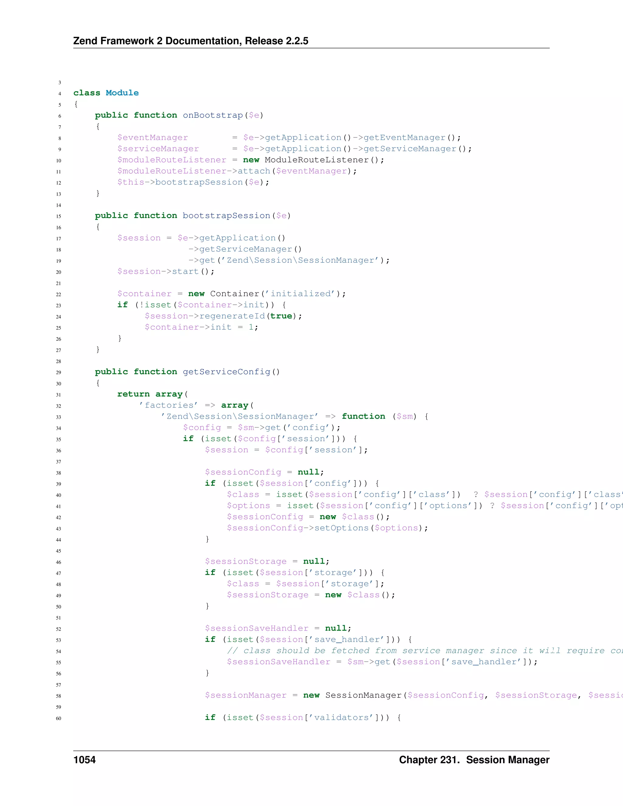
Task: Click "->get('Zend\Session\SessionManager');" on line 19
Action: (289, 260)
